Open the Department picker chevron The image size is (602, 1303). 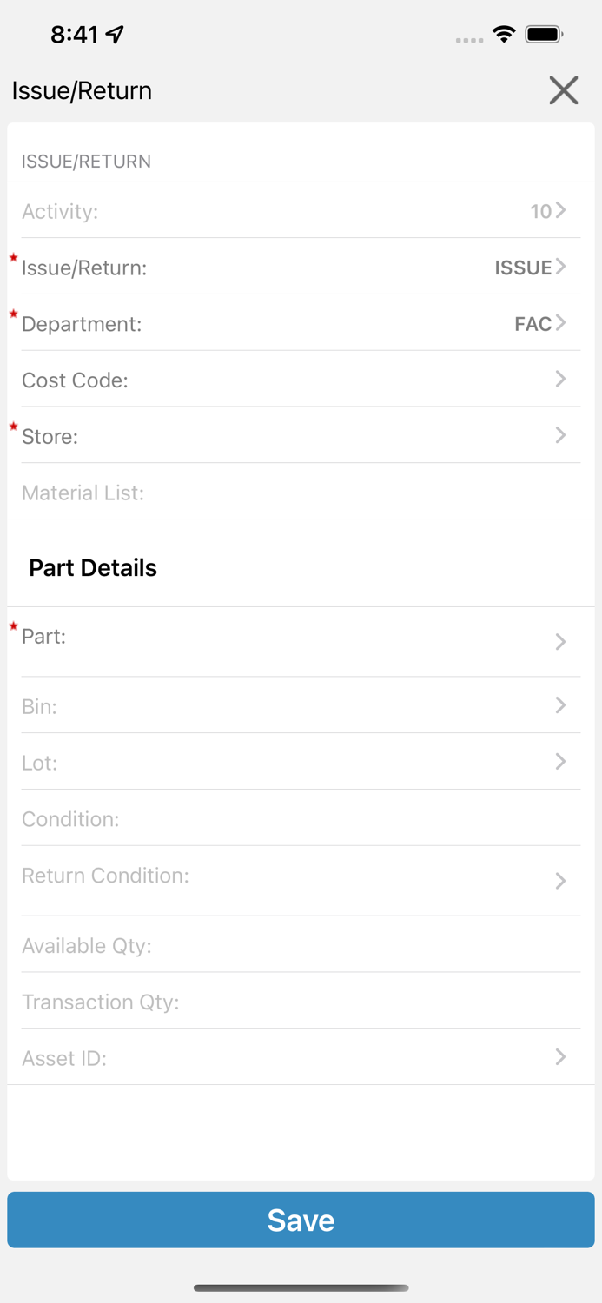561,323
